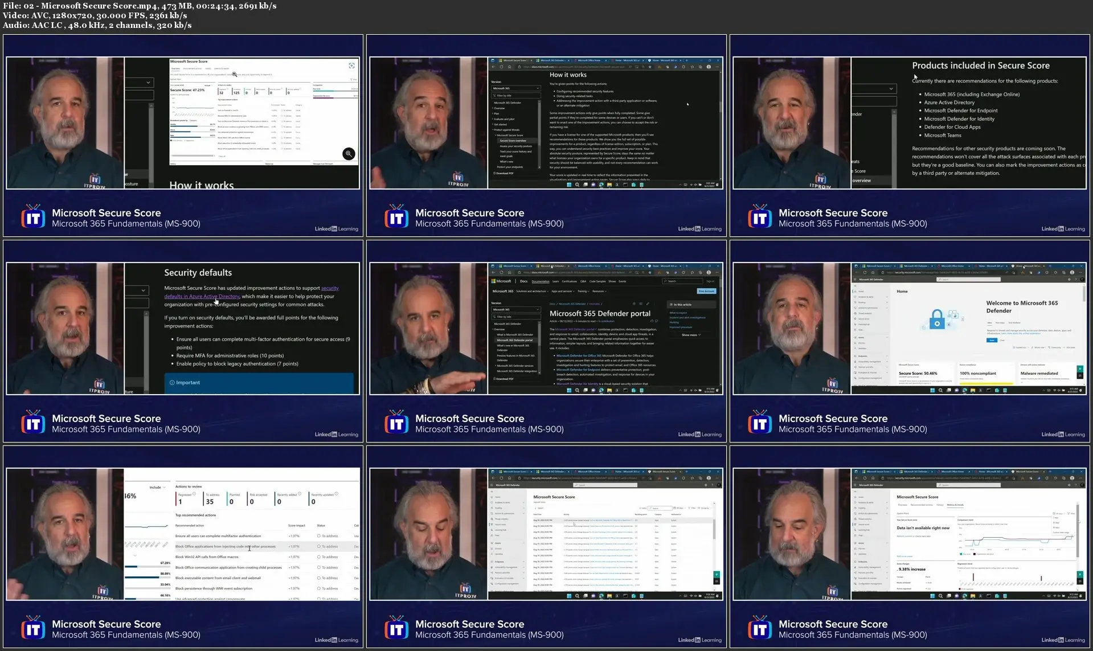Click the 'Microsoft Defender for Endpoint' link in the Defender article
This screenshot has width=1093, height=651.
tap(578, 370)
